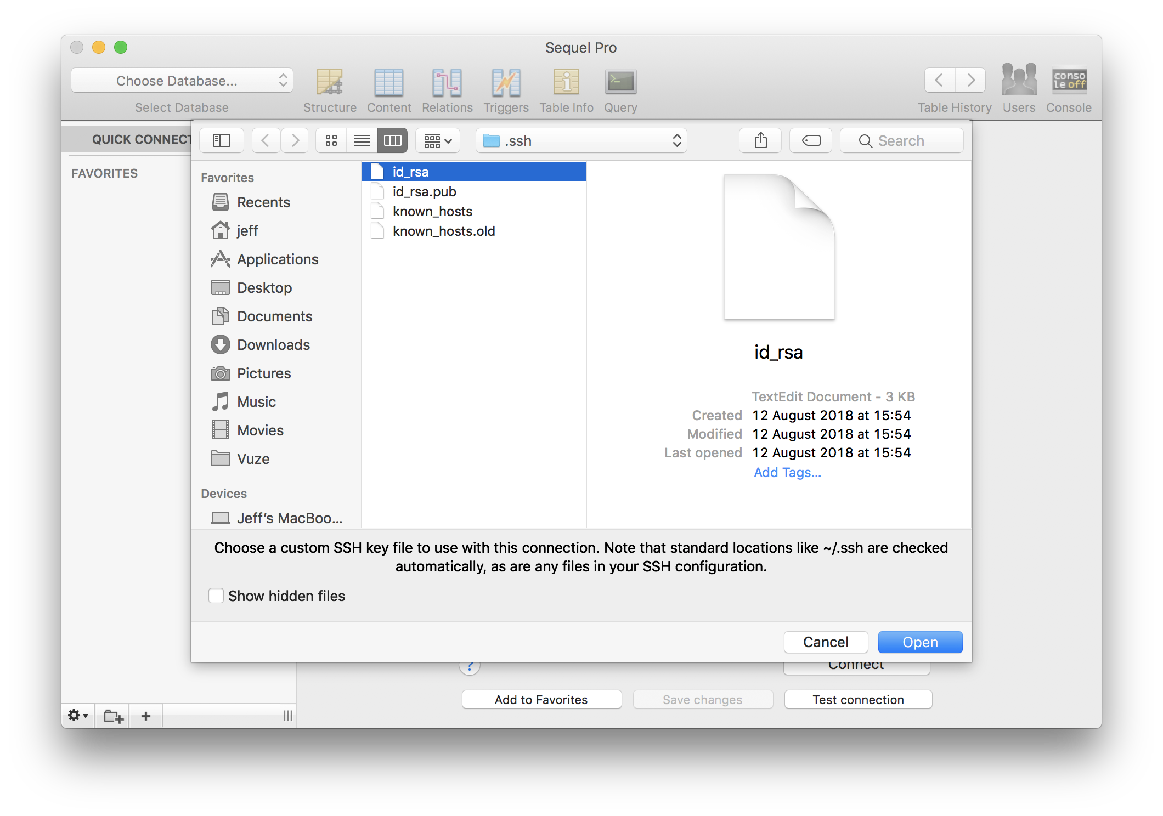Toggle the file dialog sidebar button
This screenshot has width=1163, height=816.
222,141
